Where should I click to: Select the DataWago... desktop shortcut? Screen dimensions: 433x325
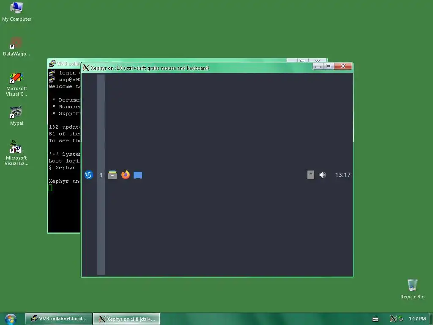pos(16,47)
